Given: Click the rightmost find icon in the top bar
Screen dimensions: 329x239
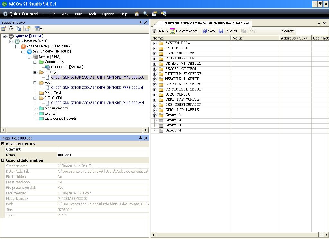Looking at the screenshot, I should [x=164, y=14].
